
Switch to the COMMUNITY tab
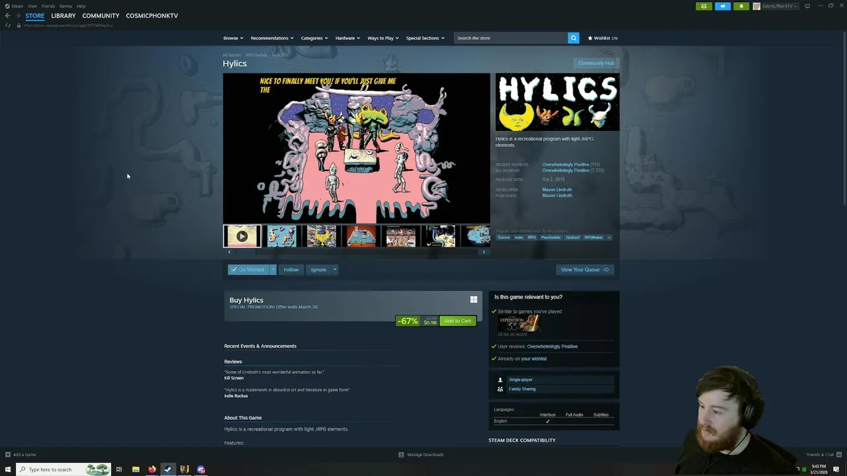click(x=101, y=15)
